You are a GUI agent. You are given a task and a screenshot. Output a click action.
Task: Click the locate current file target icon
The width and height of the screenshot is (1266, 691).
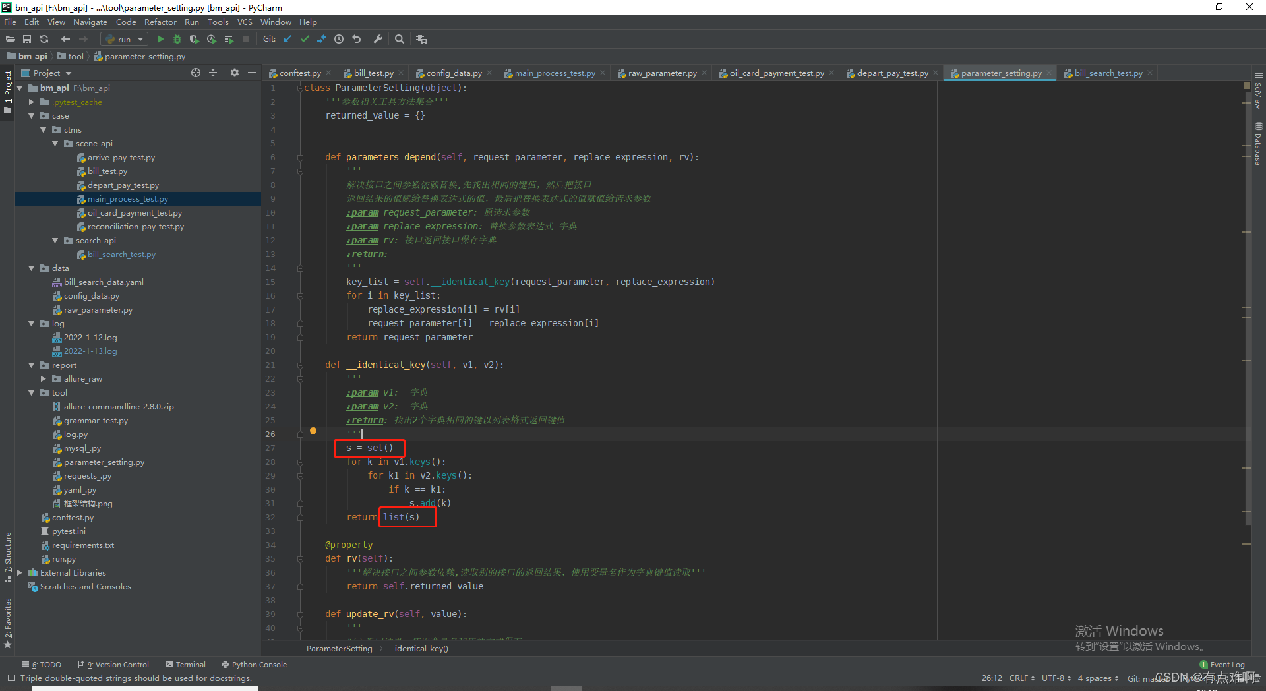(x=196, y=73)
